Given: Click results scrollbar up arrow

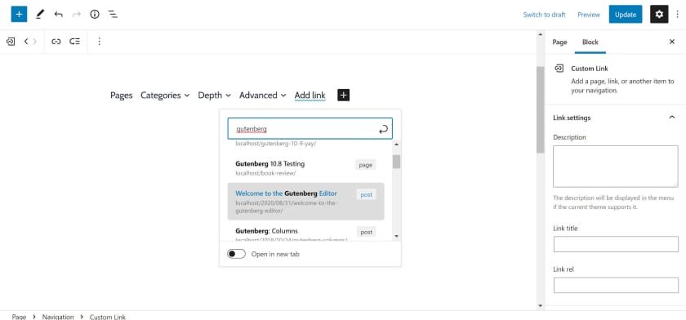Looking at the screenshot, I should (396, 144).
